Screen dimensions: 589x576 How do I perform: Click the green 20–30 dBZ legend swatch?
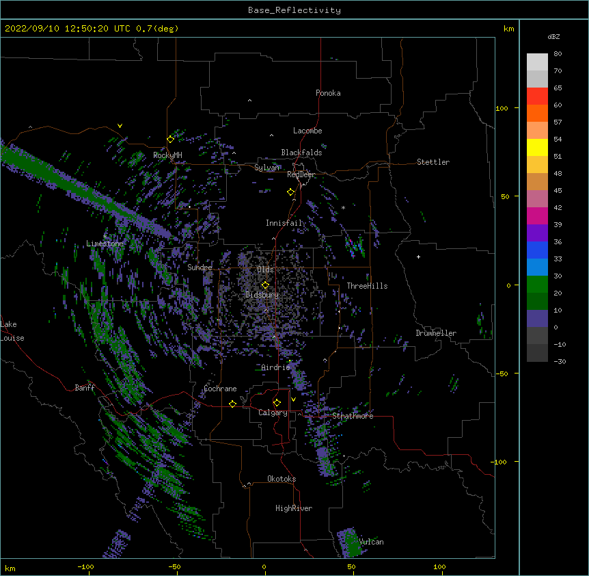[x=537, y=285]
